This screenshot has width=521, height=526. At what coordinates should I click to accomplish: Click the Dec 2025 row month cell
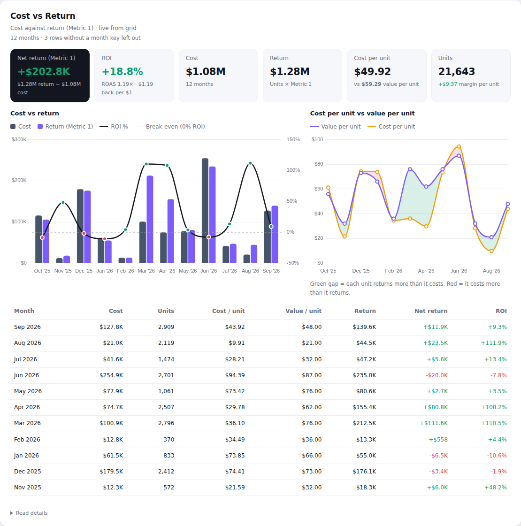(28, 471)
